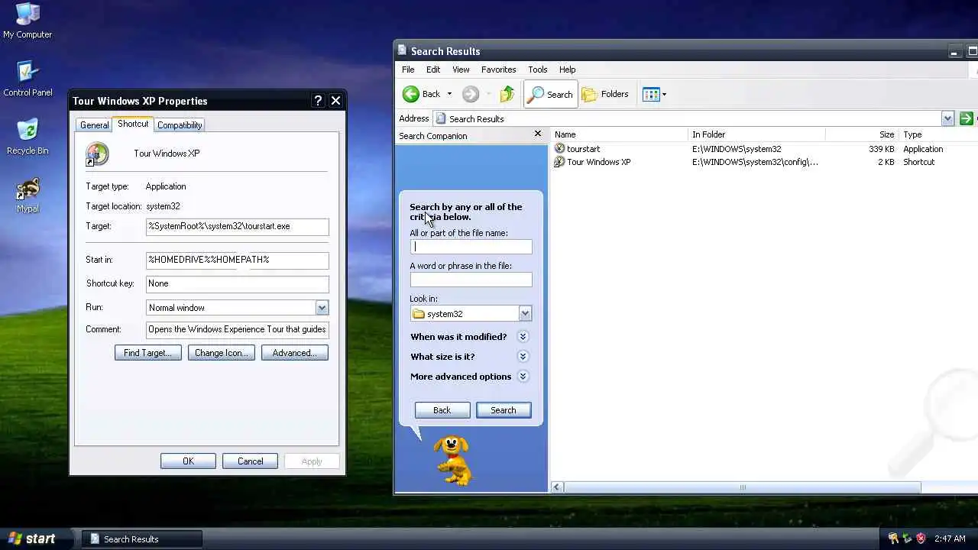Screen dimensions: 978x550
Task: Open the File menu
Action: (x=408, y=70)
